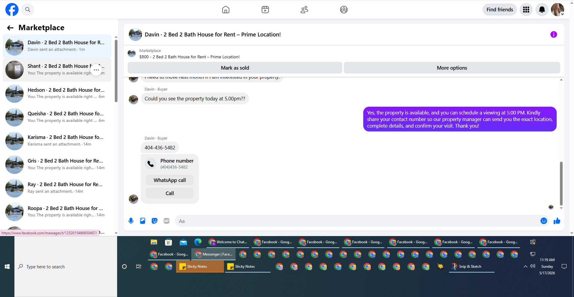Open Gris's conversation in the list
This screenshot has height=297, width=574.
[x=57, y=164]
